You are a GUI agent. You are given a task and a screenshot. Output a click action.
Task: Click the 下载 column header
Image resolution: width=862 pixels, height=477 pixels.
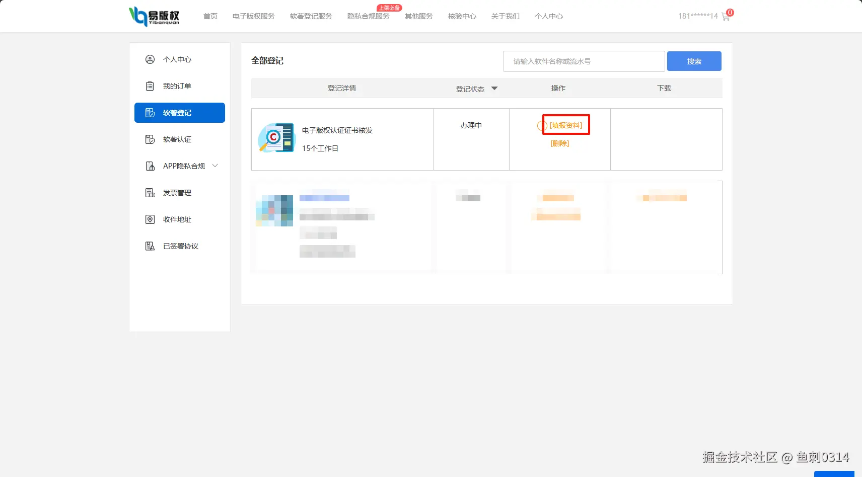tap(664, 88)
